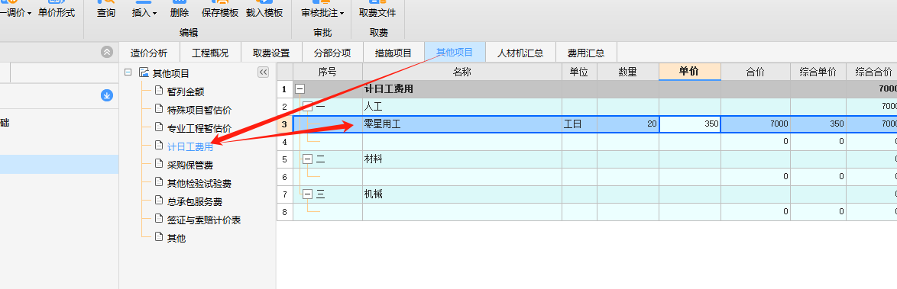The image size is (897, 289).
Task: Switch to the 其他项目 tab
Action: point(455,53)
